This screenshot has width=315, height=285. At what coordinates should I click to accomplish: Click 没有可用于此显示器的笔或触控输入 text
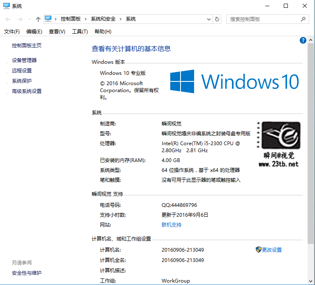(201, 180)
